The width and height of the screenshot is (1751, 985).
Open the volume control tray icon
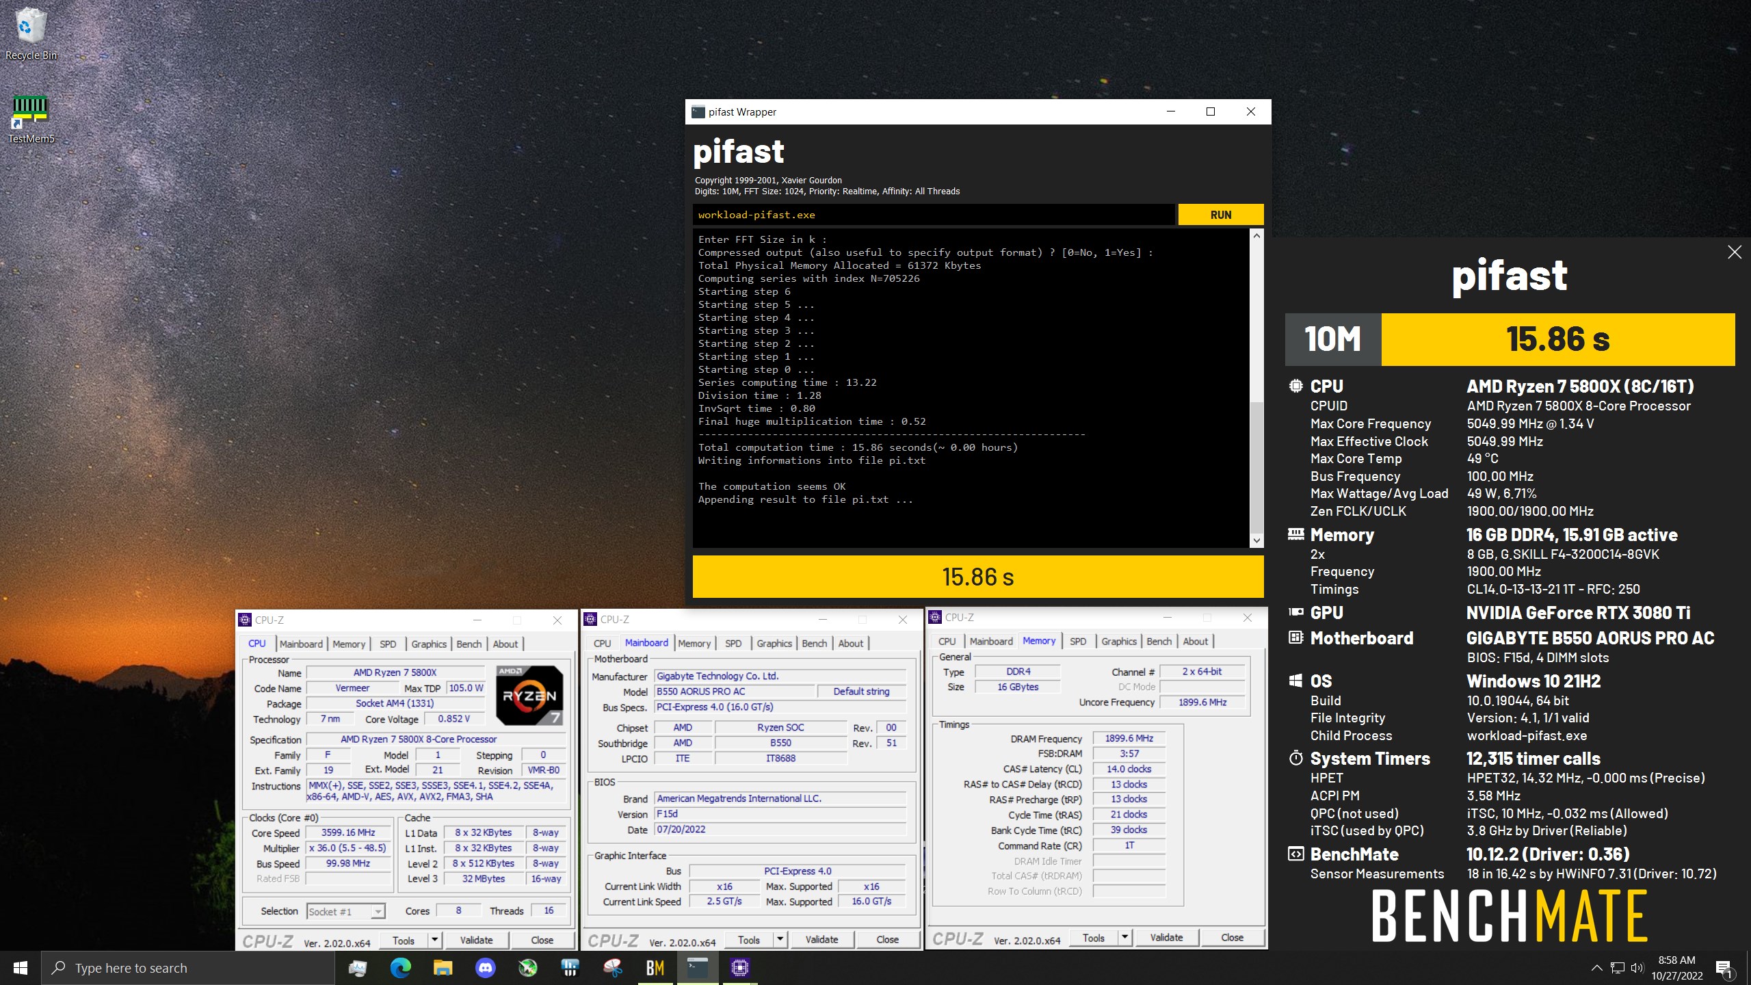pyautogui.click(x=1637, y=968)
